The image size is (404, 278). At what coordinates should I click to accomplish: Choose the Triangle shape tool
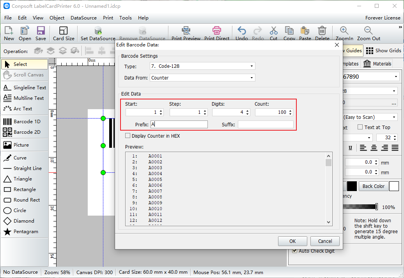click(x=25, y=179)
